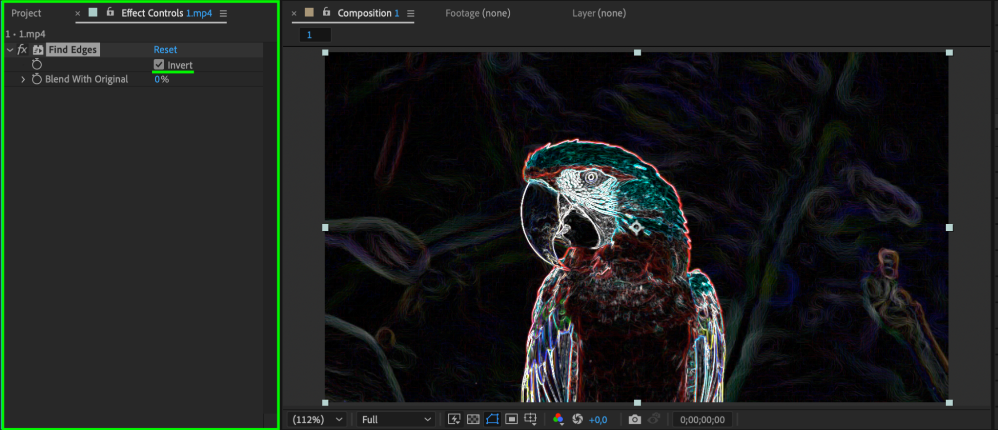The image size is (998, 430).
Task: Open grid and guide options icon
Action: tap(530, 420)
